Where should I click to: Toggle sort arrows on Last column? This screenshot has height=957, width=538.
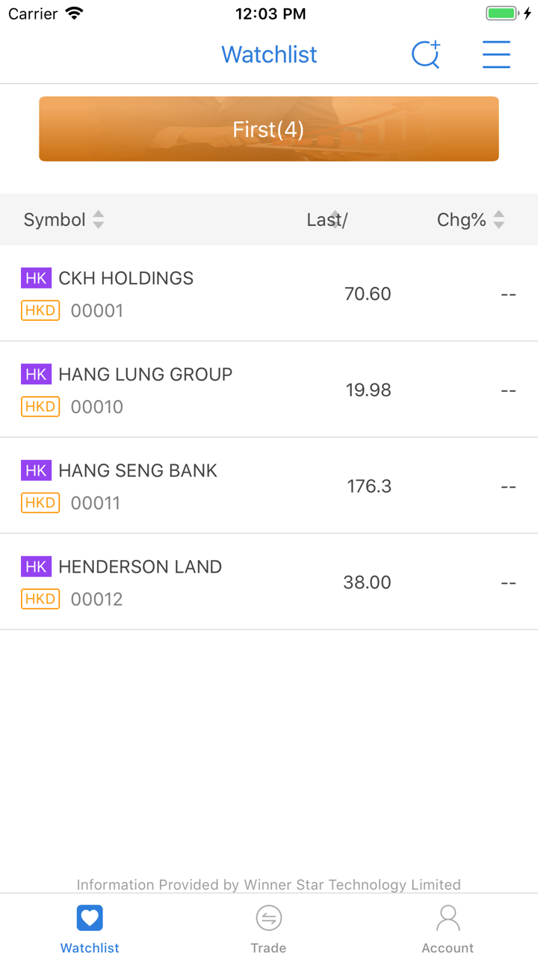coord(335,218)
